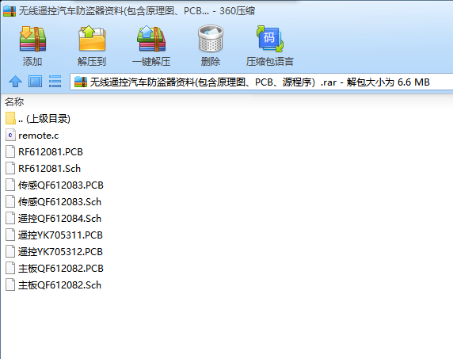453x359 pixels.
Task: Switch to list view mode
Action: click(55, 81)
